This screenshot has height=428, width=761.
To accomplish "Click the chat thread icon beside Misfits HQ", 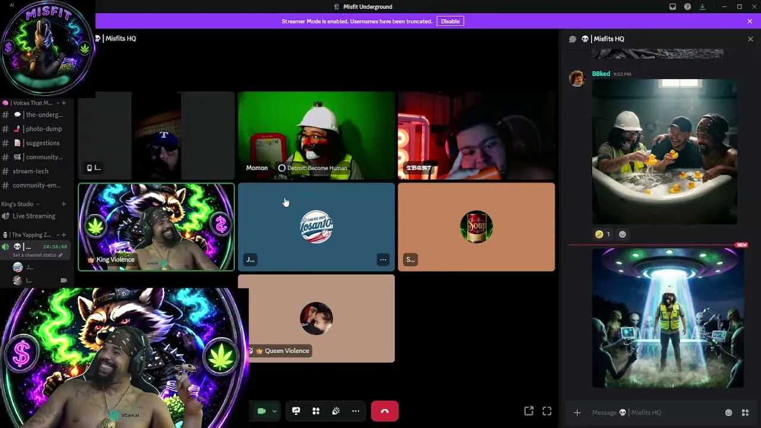I will click(573, 39).
